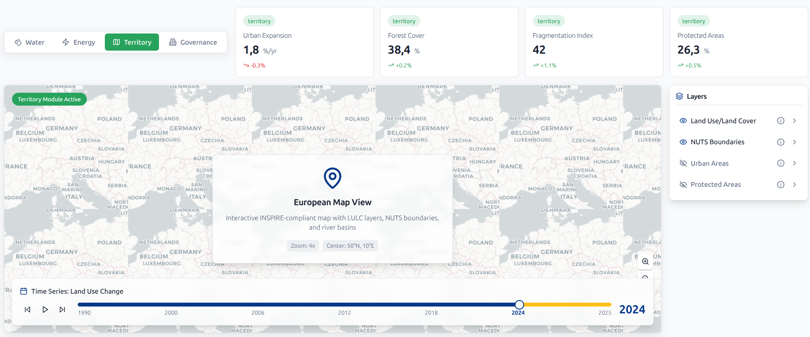Open info for Land Use/Land Cover layer

coord(781,121)
